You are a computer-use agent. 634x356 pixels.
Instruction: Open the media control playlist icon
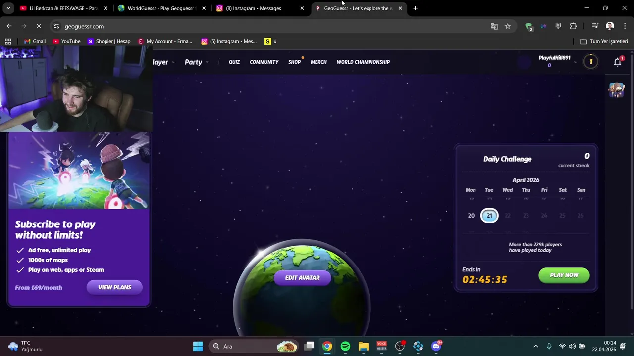(595, 26)
